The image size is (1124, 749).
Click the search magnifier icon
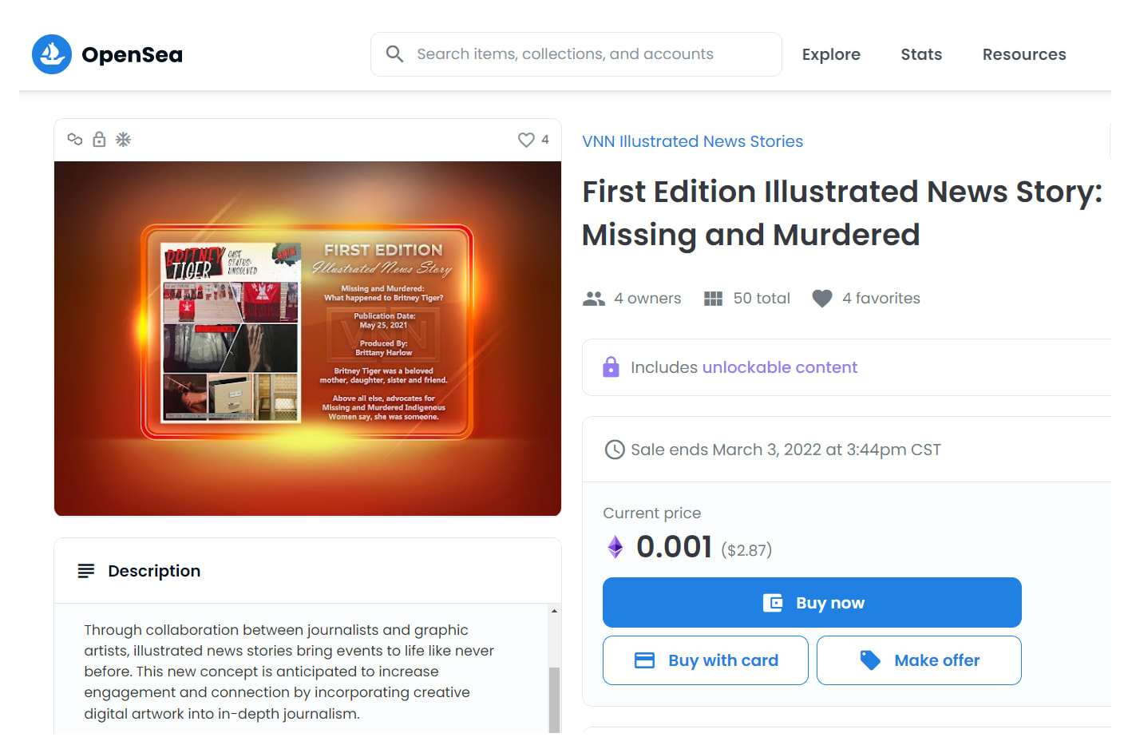[x=394, y=53]
